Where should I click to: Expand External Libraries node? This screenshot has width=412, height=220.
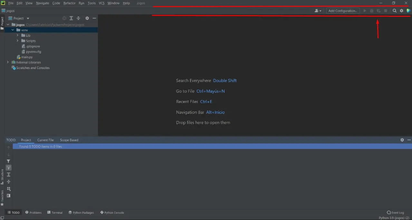point(8,62)
